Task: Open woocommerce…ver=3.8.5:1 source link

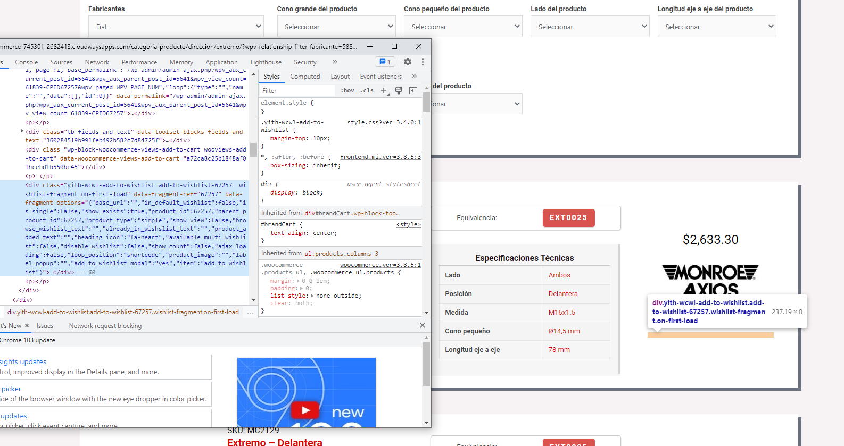Action: [x=380, y=265]
